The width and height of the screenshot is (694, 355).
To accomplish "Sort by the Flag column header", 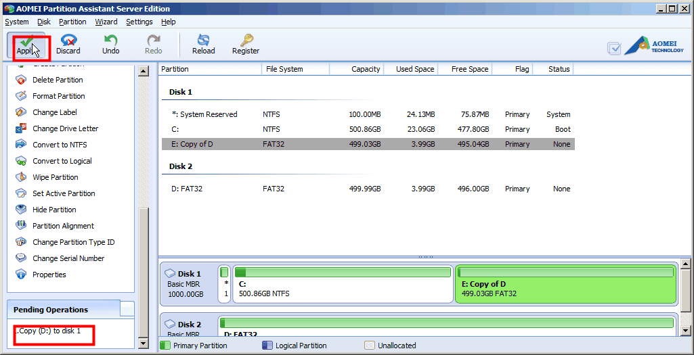I will point(512,69).
